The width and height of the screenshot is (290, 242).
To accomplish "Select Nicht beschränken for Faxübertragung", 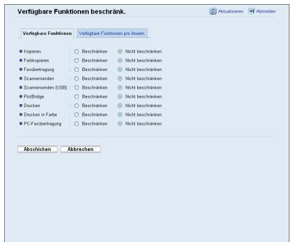I will pos(120,70).
